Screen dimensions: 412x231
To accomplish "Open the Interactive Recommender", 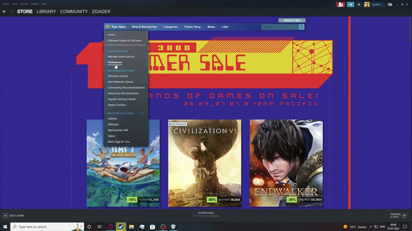I will (x=123, y=93).
